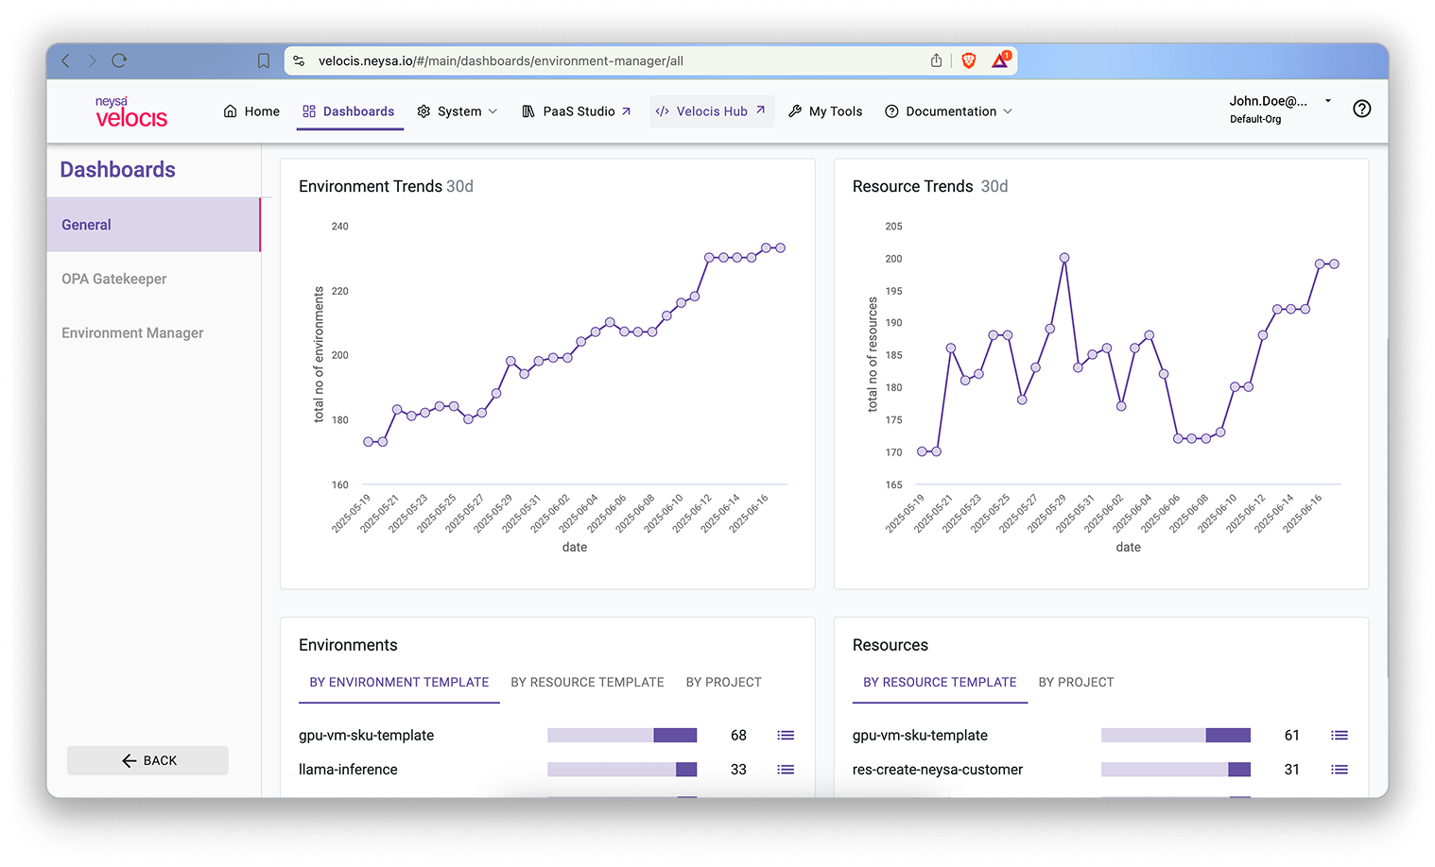The image size is (1435, 867).
Task: Open list icon for gpu-vm-sku-template environments row
Action: click(x=786, y=736)
